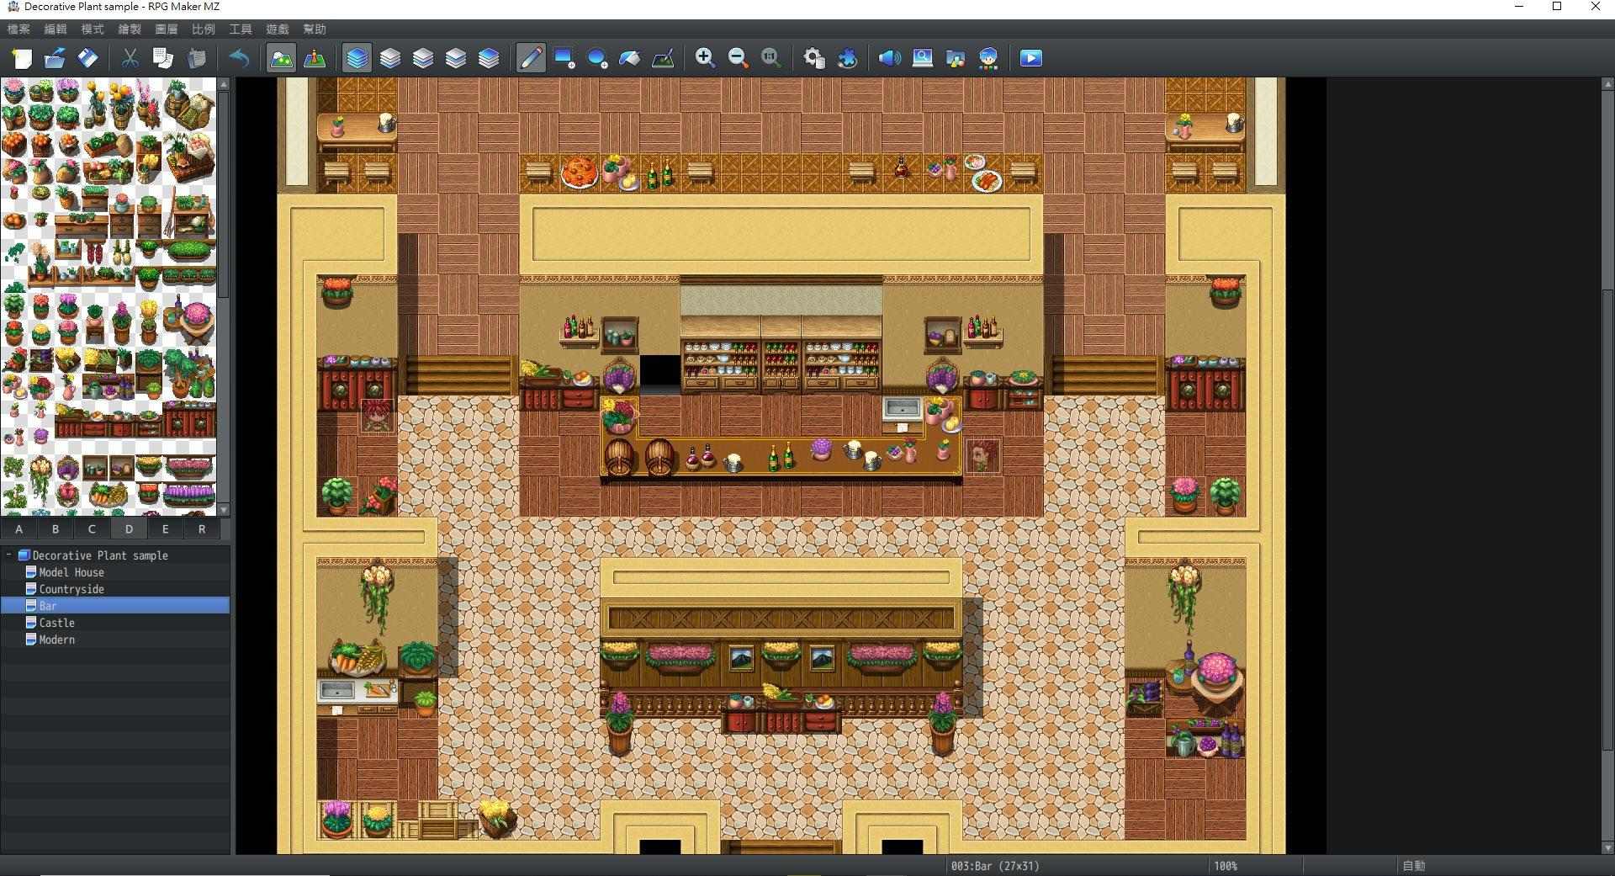1615x876 pixels.
Task: Switch to Event editing mode
Action: 315,58
